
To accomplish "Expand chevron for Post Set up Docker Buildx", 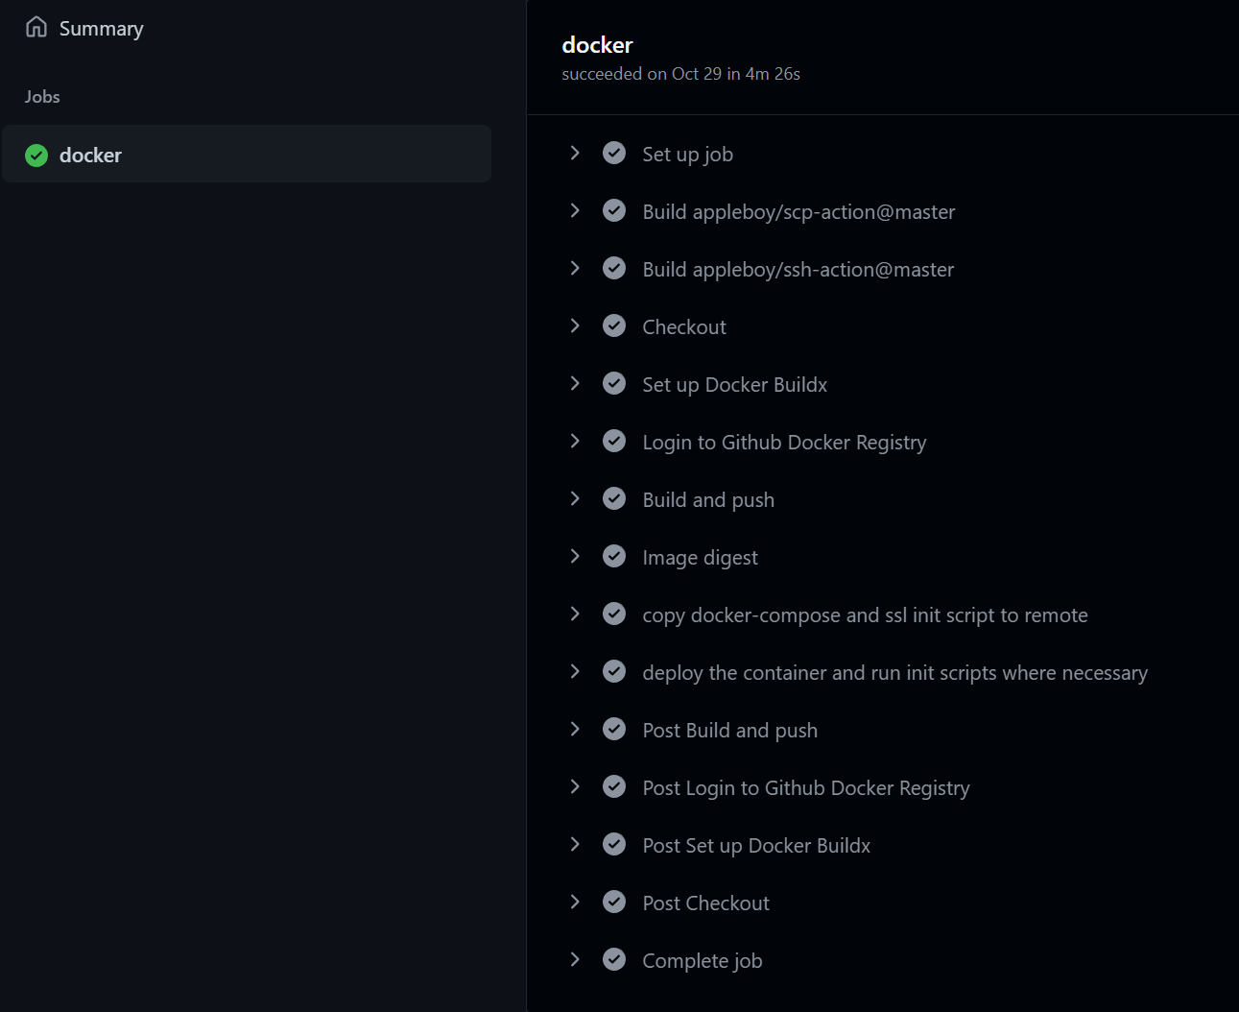I will coord(575,844).
